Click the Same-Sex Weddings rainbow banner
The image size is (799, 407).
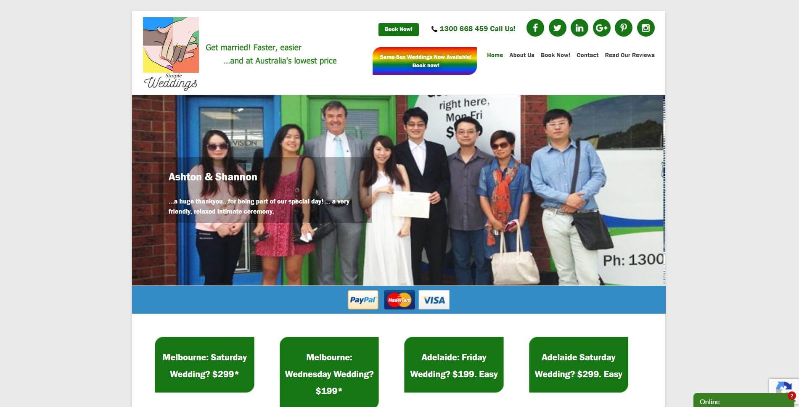point(425,61)
